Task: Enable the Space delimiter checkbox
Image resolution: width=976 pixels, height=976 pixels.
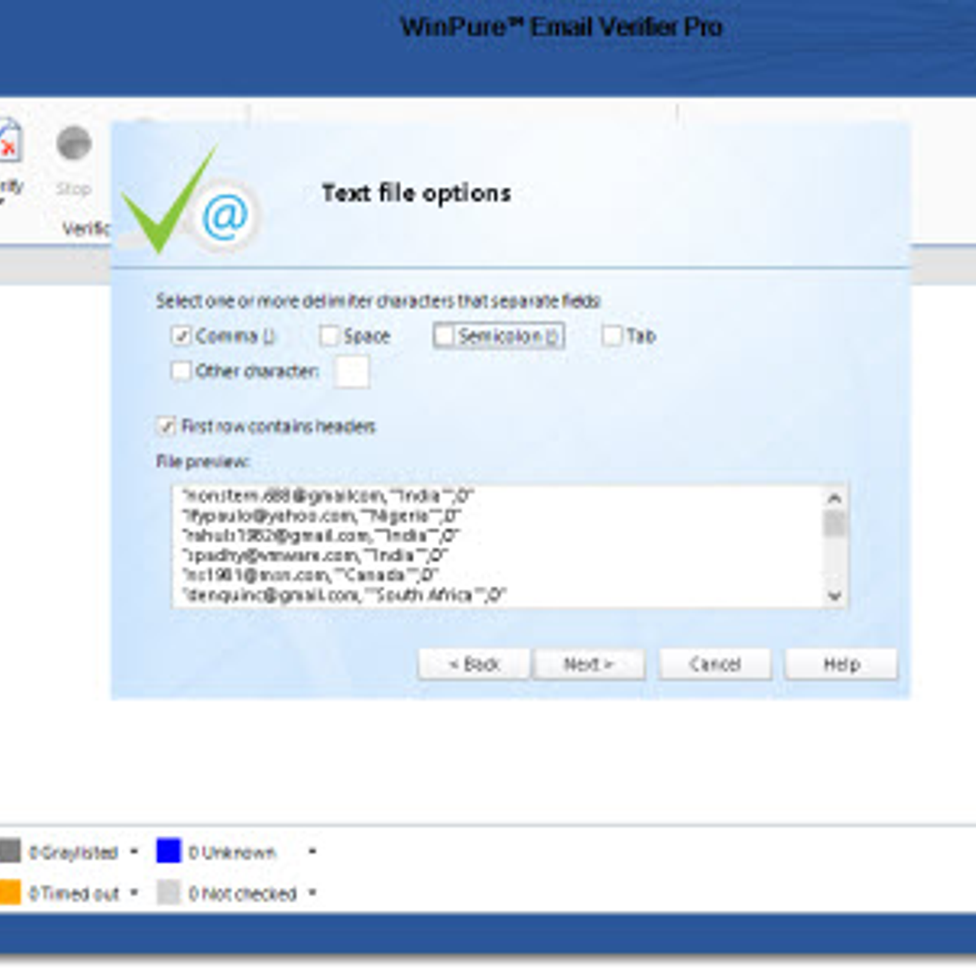Action: click(x=329, y=335)
